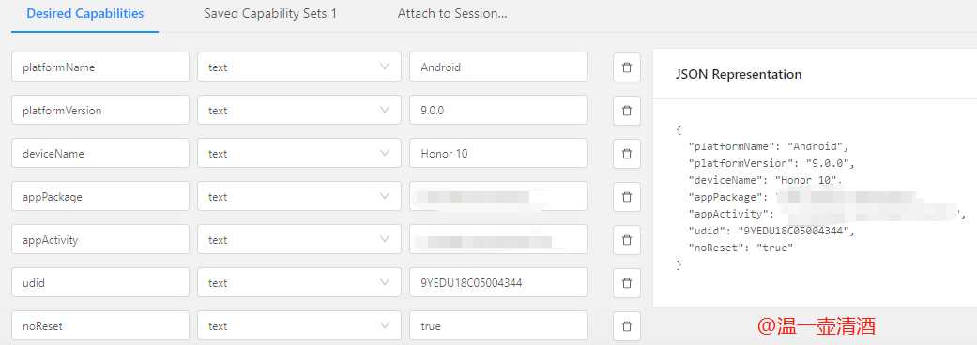Expand the type dropdown for deviceName
The height and width of the screenshot is (345, 977).
pyautogui.click(x=299, y=153)
